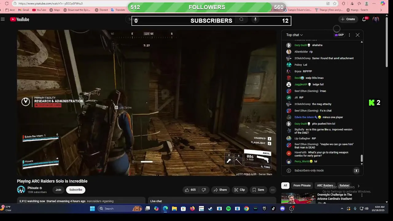Open the Phixate channel name link
This screenshot has width=393, height=221.
(33, 188)
